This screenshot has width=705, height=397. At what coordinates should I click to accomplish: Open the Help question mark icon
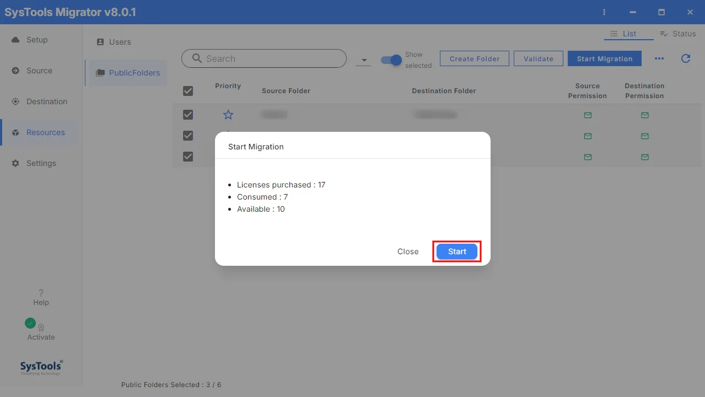pyautogui.click(x=41, y=293)
